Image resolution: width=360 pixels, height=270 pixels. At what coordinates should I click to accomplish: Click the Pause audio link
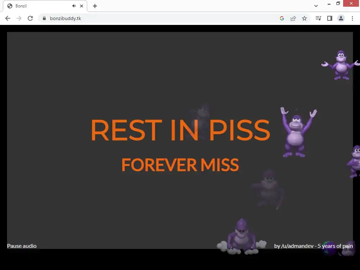tap(22, 246)
